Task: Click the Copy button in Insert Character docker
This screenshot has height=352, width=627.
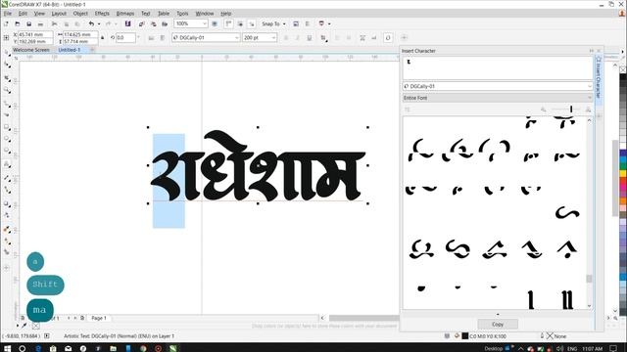Action: [x=498, y=324]
